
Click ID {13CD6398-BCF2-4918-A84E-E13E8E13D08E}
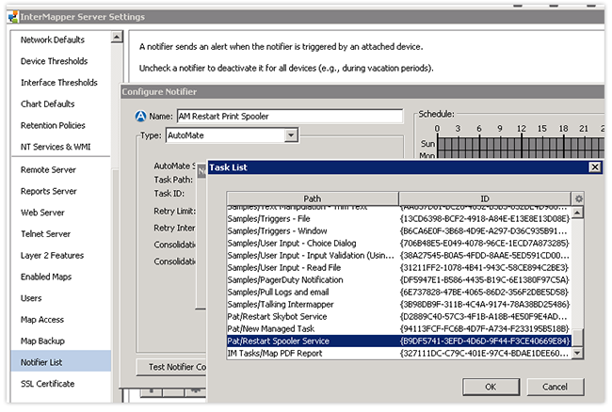(485, 218)
